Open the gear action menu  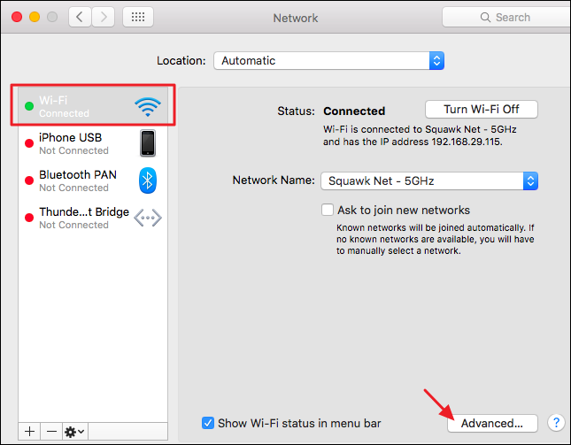75,431
